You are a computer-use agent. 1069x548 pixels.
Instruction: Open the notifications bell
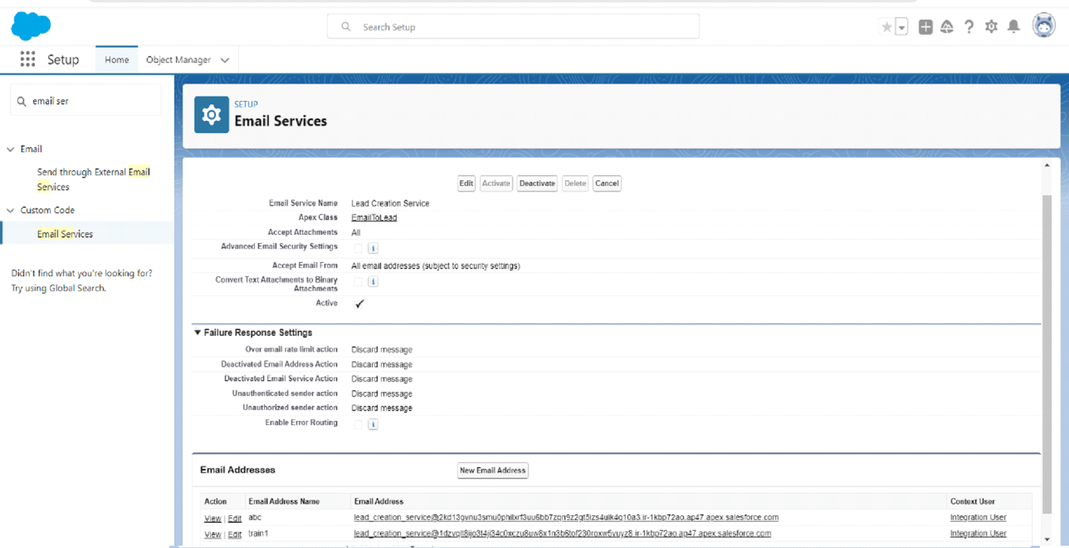pos(1013,26)
